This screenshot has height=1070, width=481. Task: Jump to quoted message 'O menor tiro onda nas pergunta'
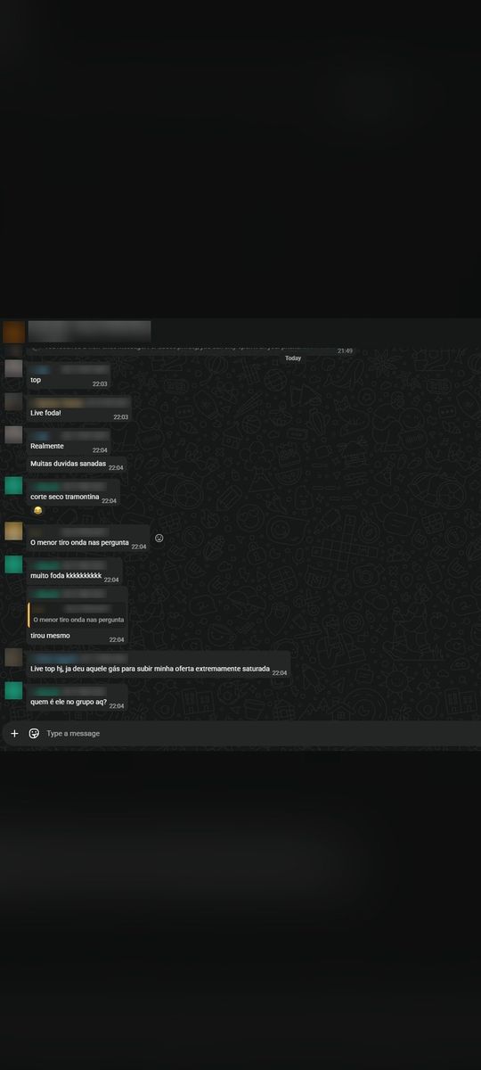[x=77, y=613]
